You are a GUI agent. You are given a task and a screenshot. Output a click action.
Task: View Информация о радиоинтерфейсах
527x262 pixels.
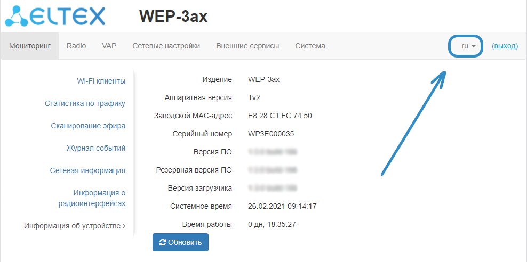pyautogui.click(x=92, y=198)
